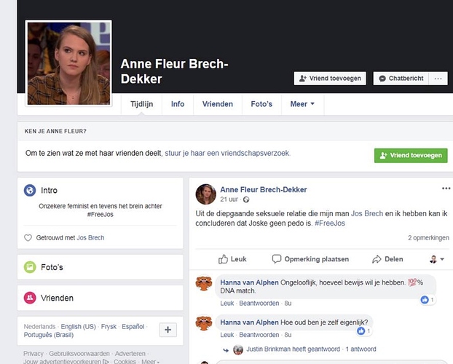This screenshot has height=364, width=453.
Task: Open the Foto's section heading in sidebar
Action: 52,267
